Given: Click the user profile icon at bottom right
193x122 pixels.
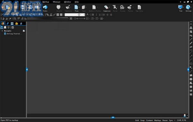Looking at the screenshot, I should [185, 115].
